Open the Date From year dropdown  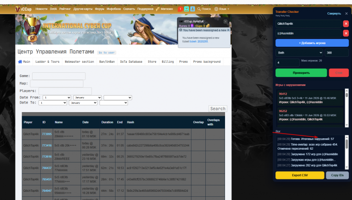click(118, 97)
